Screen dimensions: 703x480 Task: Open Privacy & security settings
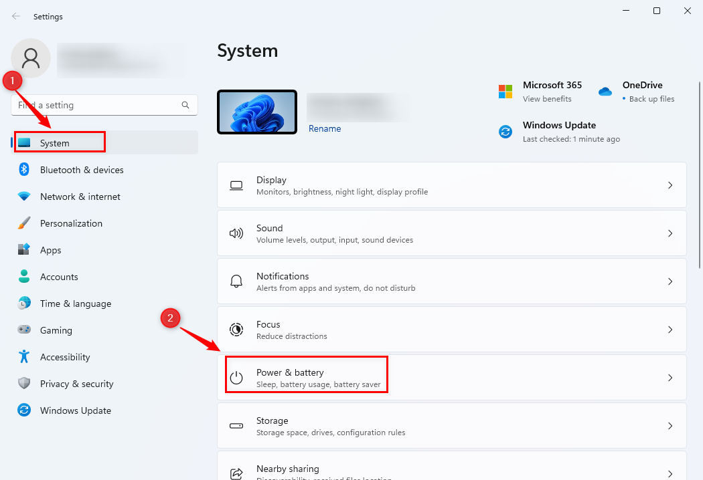(104, 384)
